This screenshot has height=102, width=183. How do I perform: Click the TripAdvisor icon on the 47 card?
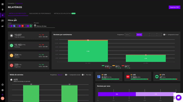(157, 76)
